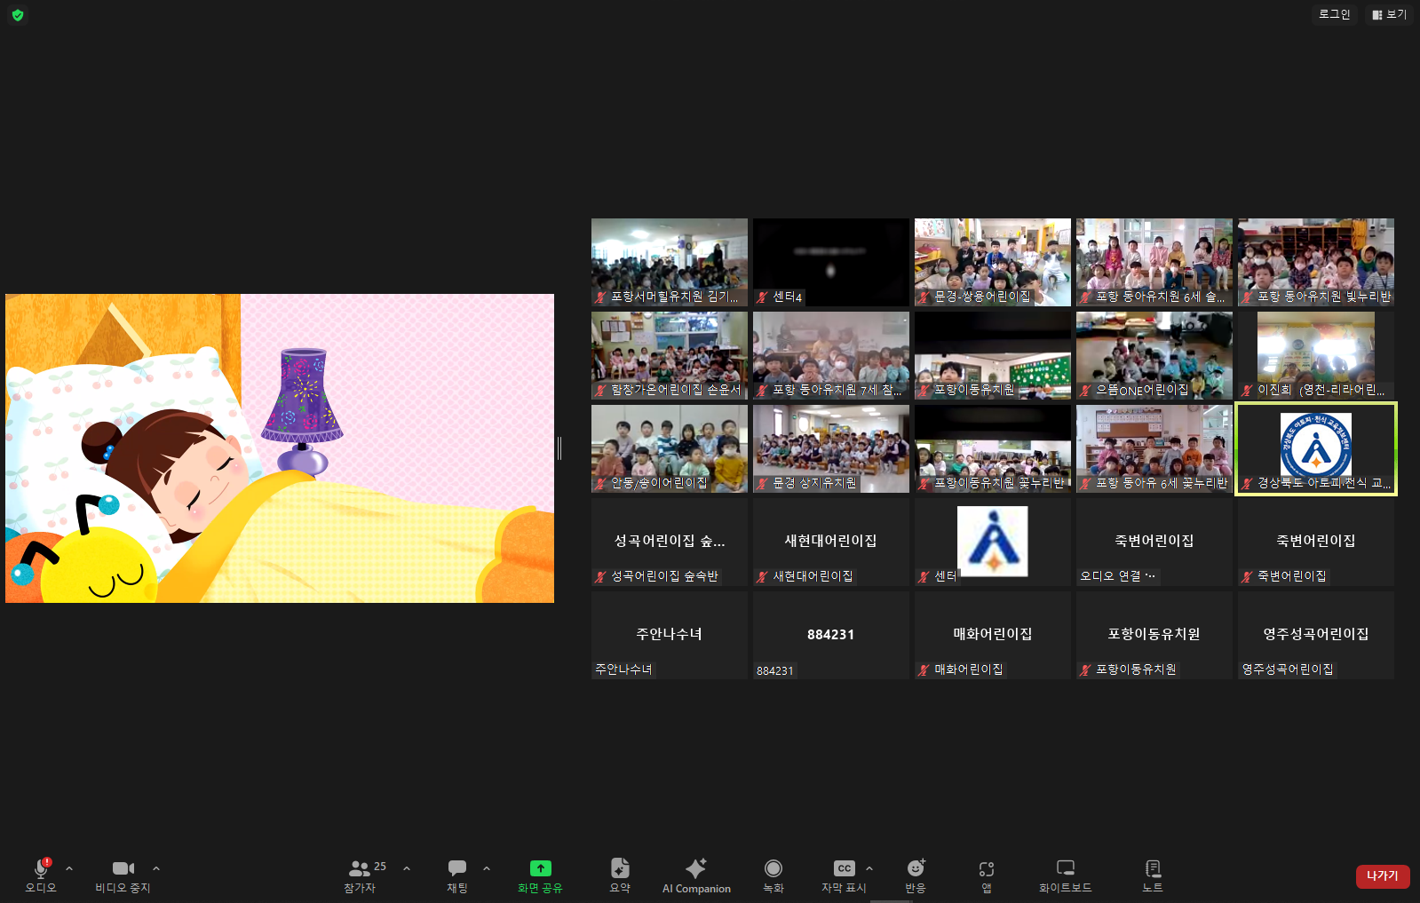Click the divider handle beside shared screen
Viewport: 1420px width, 903px height.
559,448
